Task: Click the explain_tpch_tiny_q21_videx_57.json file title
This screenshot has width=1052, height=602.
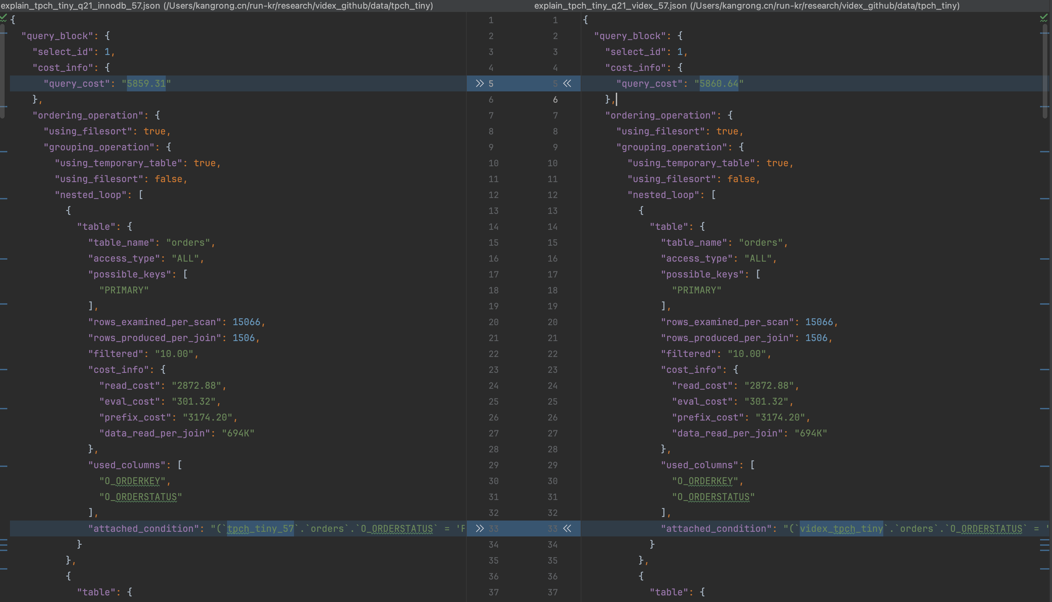Action: (747, 6)
